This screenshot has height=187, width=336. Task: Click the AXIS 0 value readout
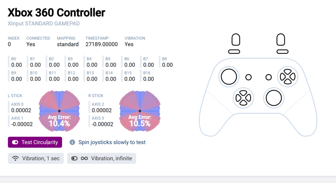point(21,110)
